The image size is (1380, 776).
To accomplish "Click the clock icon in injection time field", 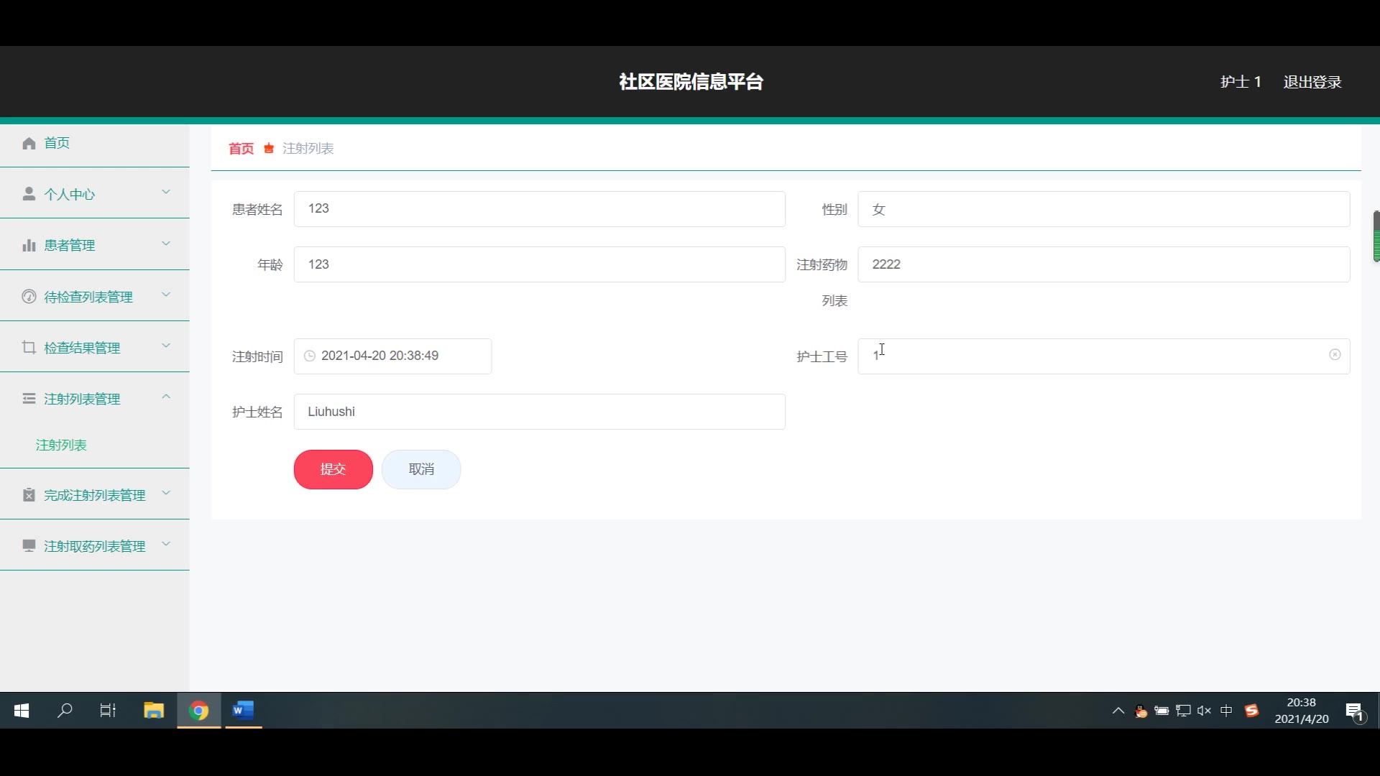I will (310, 356).
